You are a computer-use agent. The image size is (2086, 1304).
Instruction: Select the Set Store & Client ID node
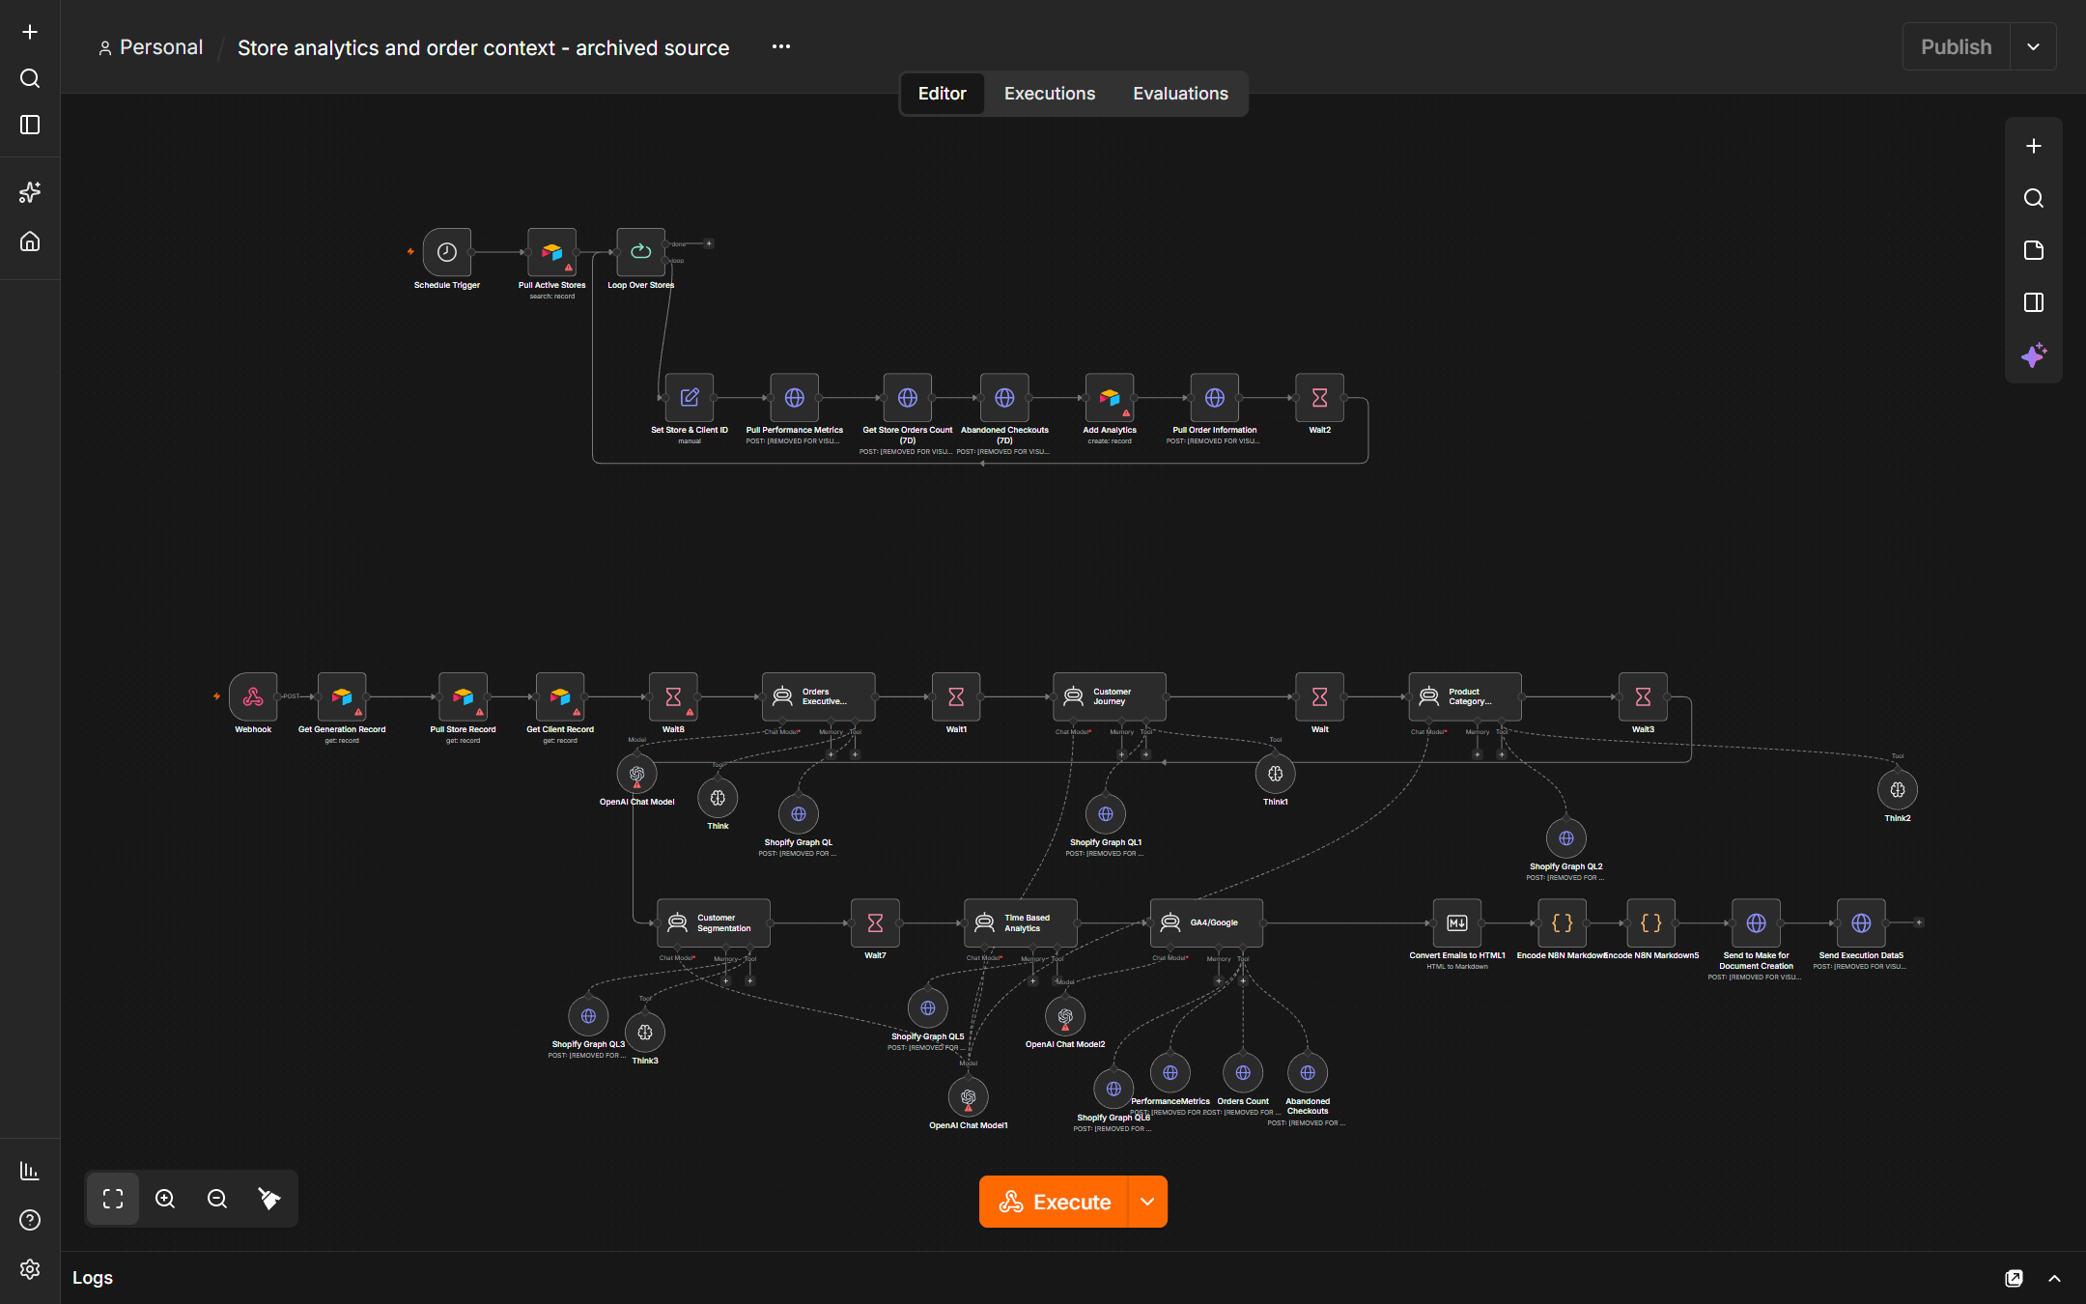(x=690, y=397)
